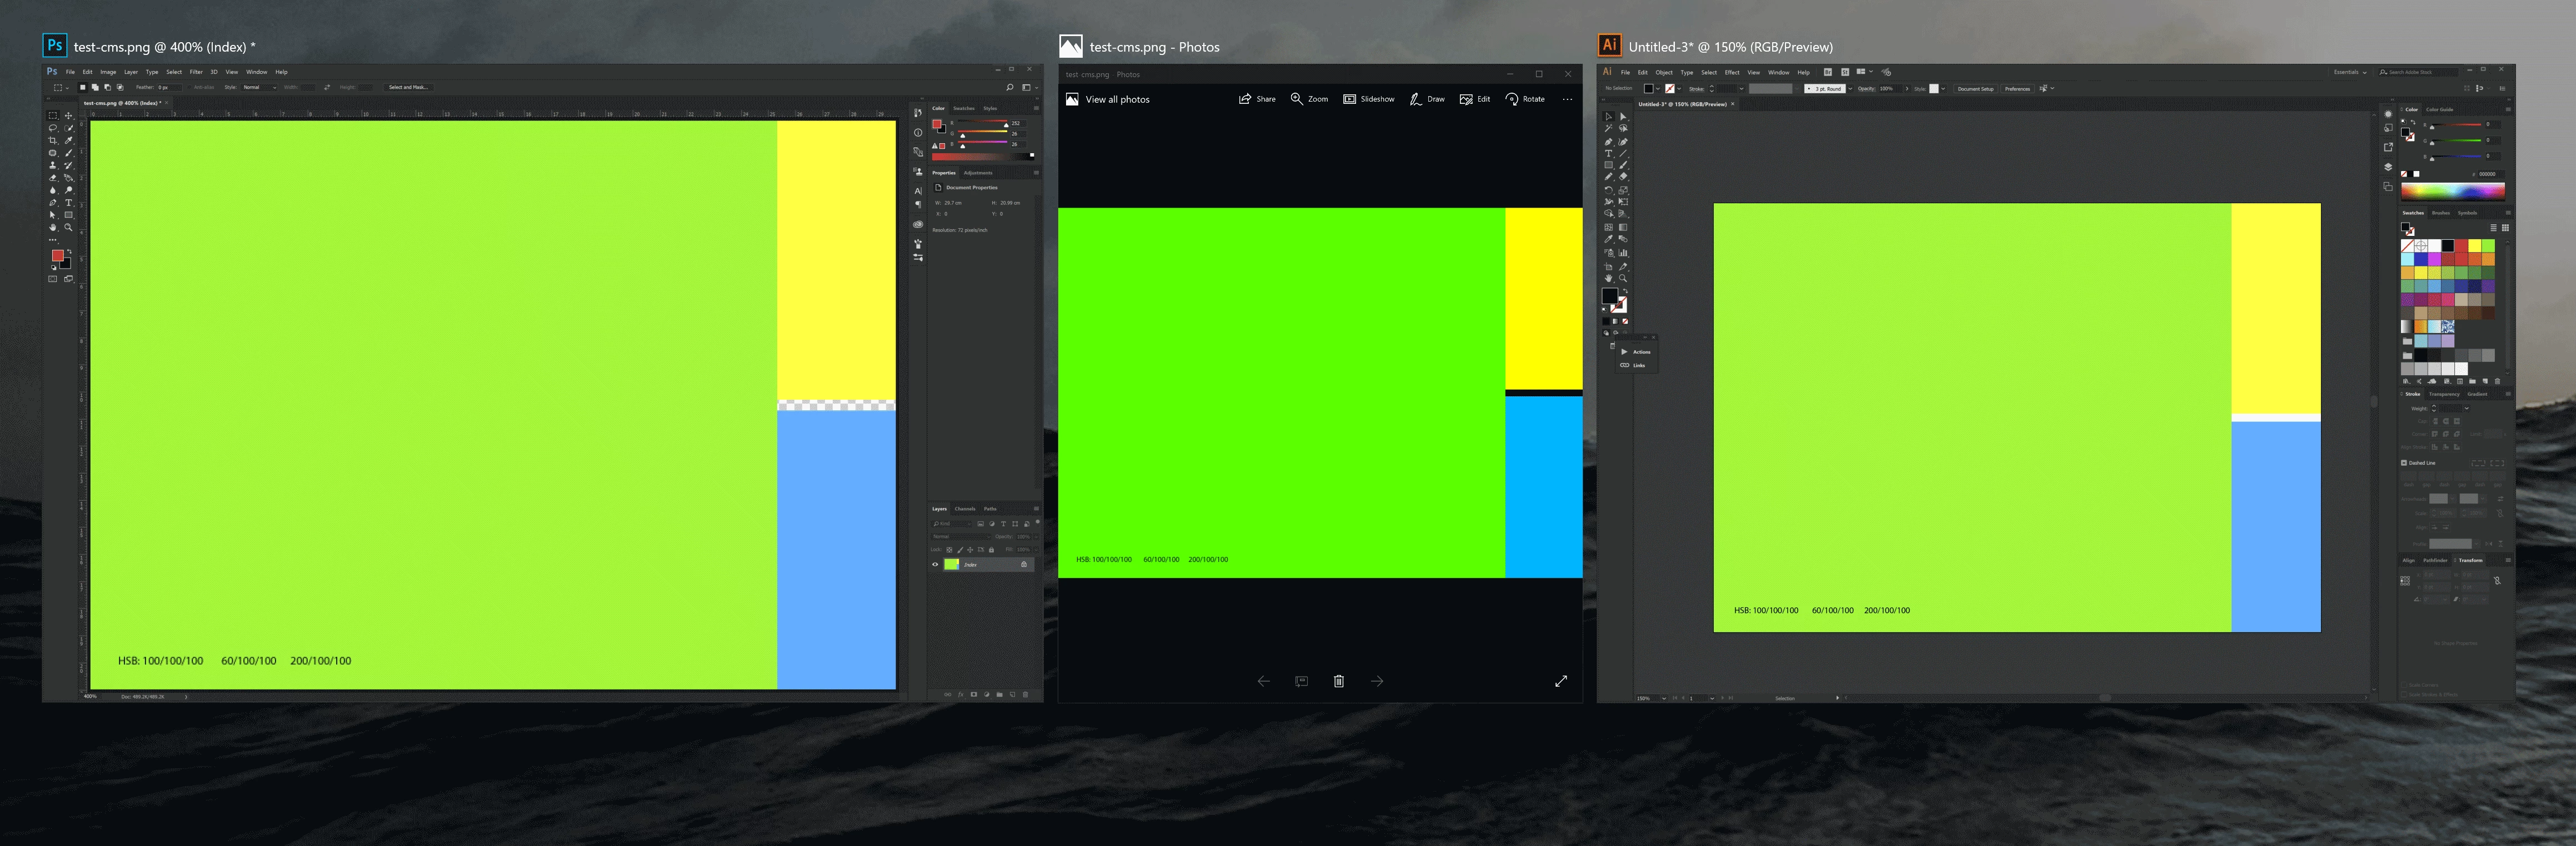Select Illustrator's Magic Wand tool
Viewport: 2576px width, 846px height.
pyautogui.click(x=1608, y=129)
